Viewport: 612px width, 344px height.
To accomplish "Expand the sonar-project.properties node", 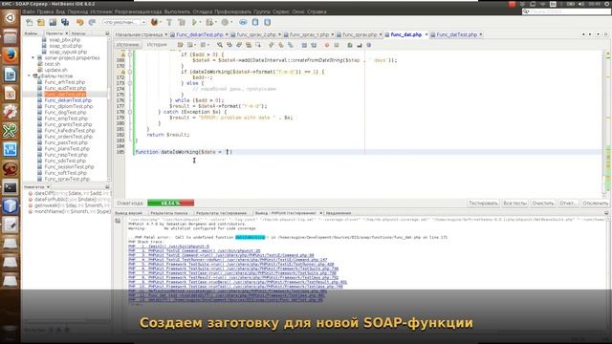I will coord(33,58).
